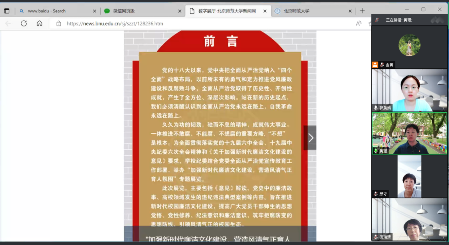Click 金菁's profile avatar
Screen dimensions: 449x245
point(409,45)
